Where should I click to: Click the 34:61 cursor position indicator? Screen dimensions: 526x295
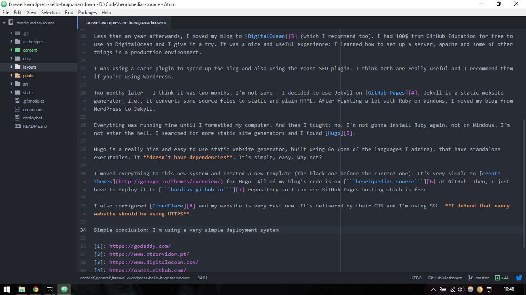(x=202, y=278)
